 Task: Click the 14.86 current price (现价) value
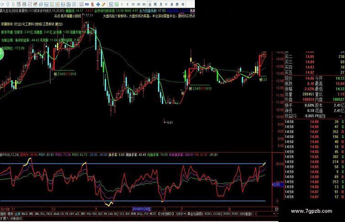pos(309,78)
